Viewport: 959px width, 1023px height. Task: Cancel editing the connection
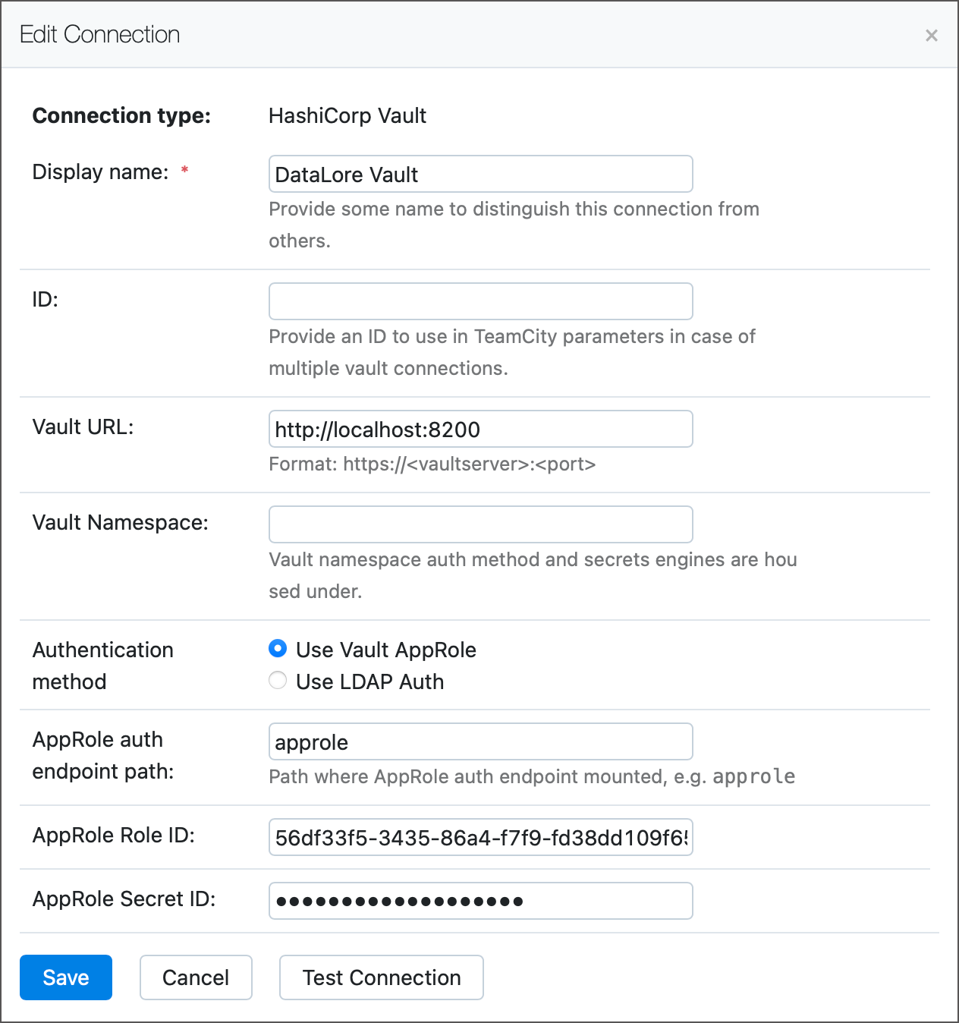196,977
